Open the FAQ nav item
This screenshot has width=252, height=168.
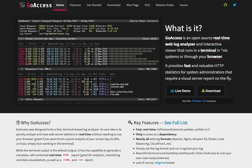(147, 5)
